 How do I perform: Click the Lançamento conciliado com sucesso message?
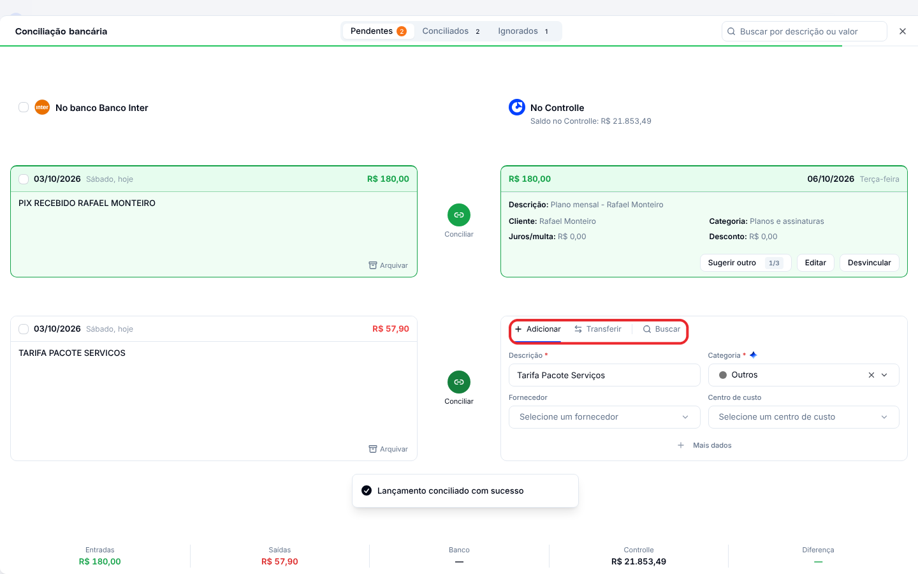point(451,491)
